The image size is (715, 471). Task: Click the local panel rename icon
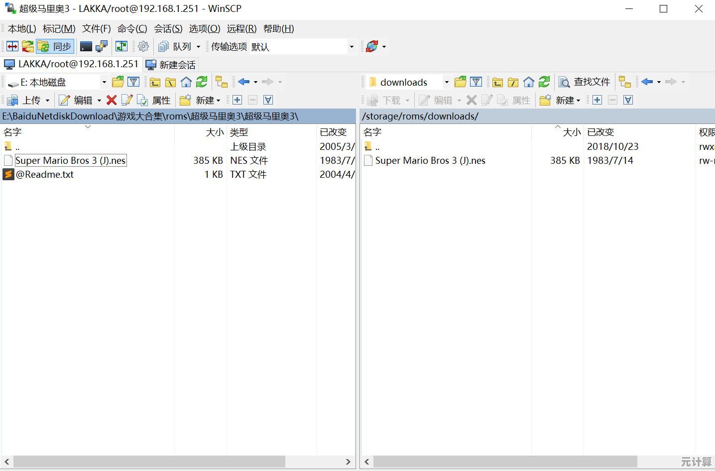[x=127, y=100]
